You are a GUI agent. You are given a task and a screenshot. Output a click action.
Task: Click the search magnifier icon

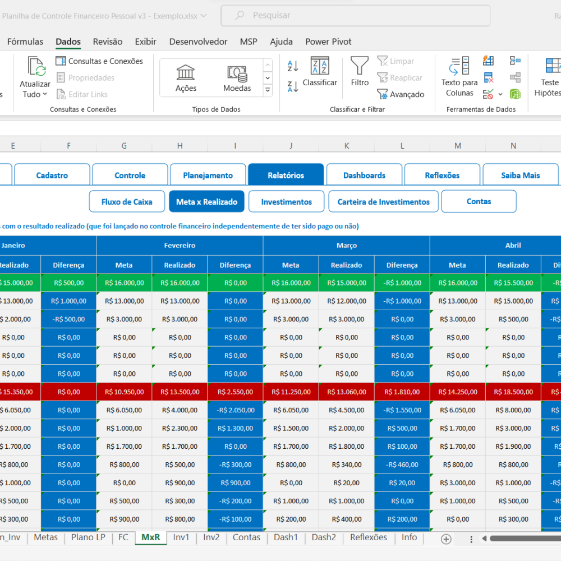[x=240, y=15]
